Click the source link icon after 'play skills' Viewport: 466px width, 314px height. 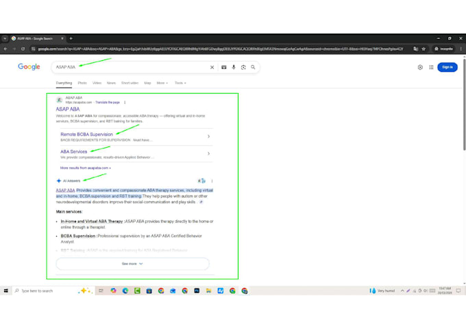coord(201,202)
